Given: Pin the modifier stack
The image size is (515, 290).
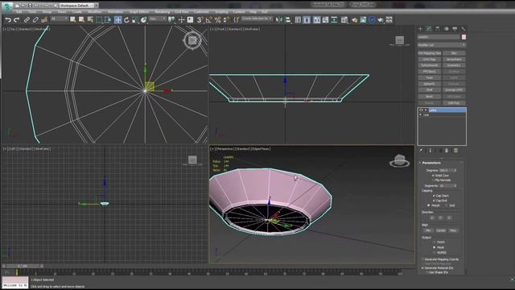Looking at the screenshot, I should (x=422, y=151).
